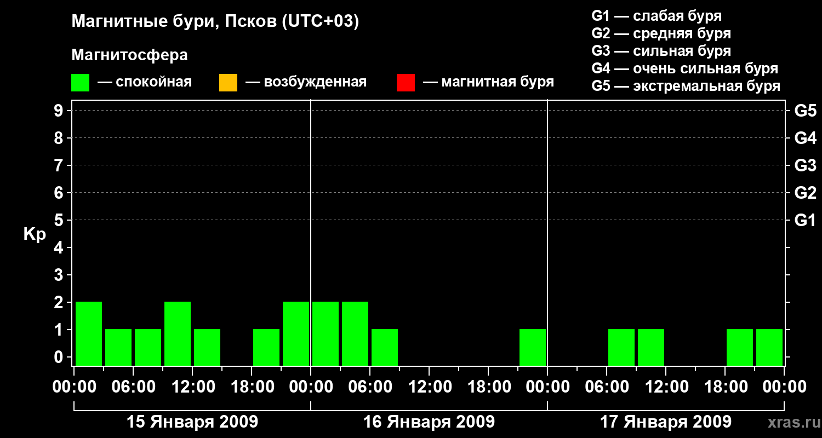
Task: Select the 16 Января 00:00–03:00 Kp bar
Action: (326, 333)
